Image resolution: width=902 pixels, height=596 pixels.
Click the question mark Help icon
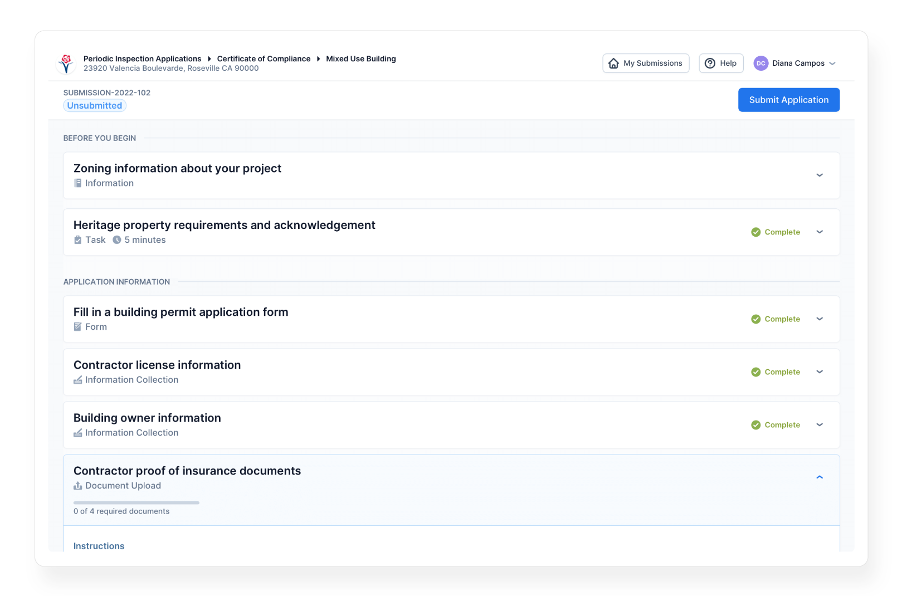click(710, 63)
